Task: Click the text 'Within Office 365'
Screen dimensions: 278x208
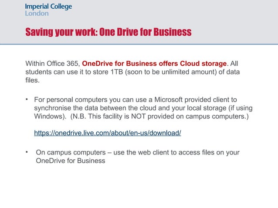Action: coord(52,62)
